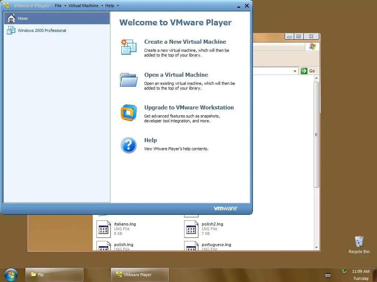Screen dimensions: 377x282
Task: Click the 11:09 AM system clock
Action: [361, 271]
